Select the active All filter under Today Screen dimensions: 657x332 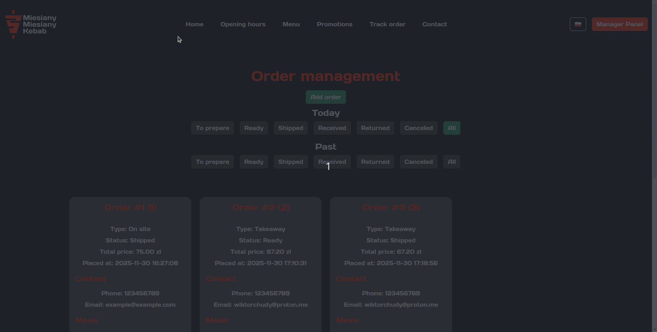click(452, 128)
